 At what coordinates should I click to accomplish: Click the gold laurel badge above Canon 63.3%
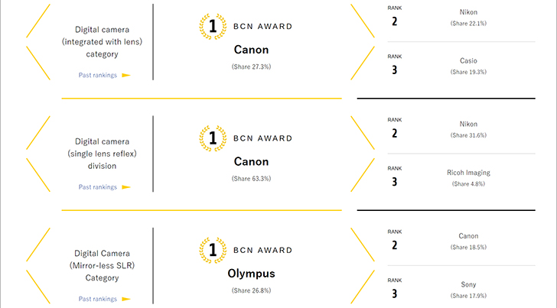coord(212,138)
